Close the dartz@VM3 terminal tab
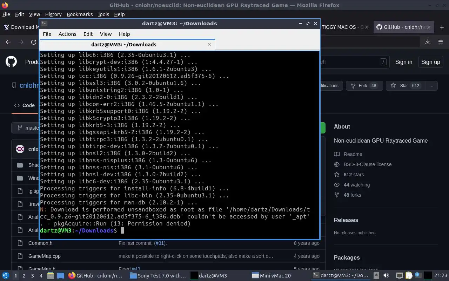Screen dimensions: 449x281 click(x=209, y=44)
